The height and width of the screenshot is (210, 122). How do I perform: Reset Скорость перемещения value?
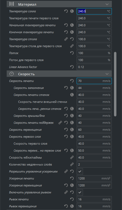(66, 130)
